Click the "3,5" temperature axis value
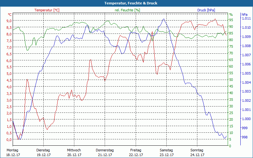 point(9,93)
